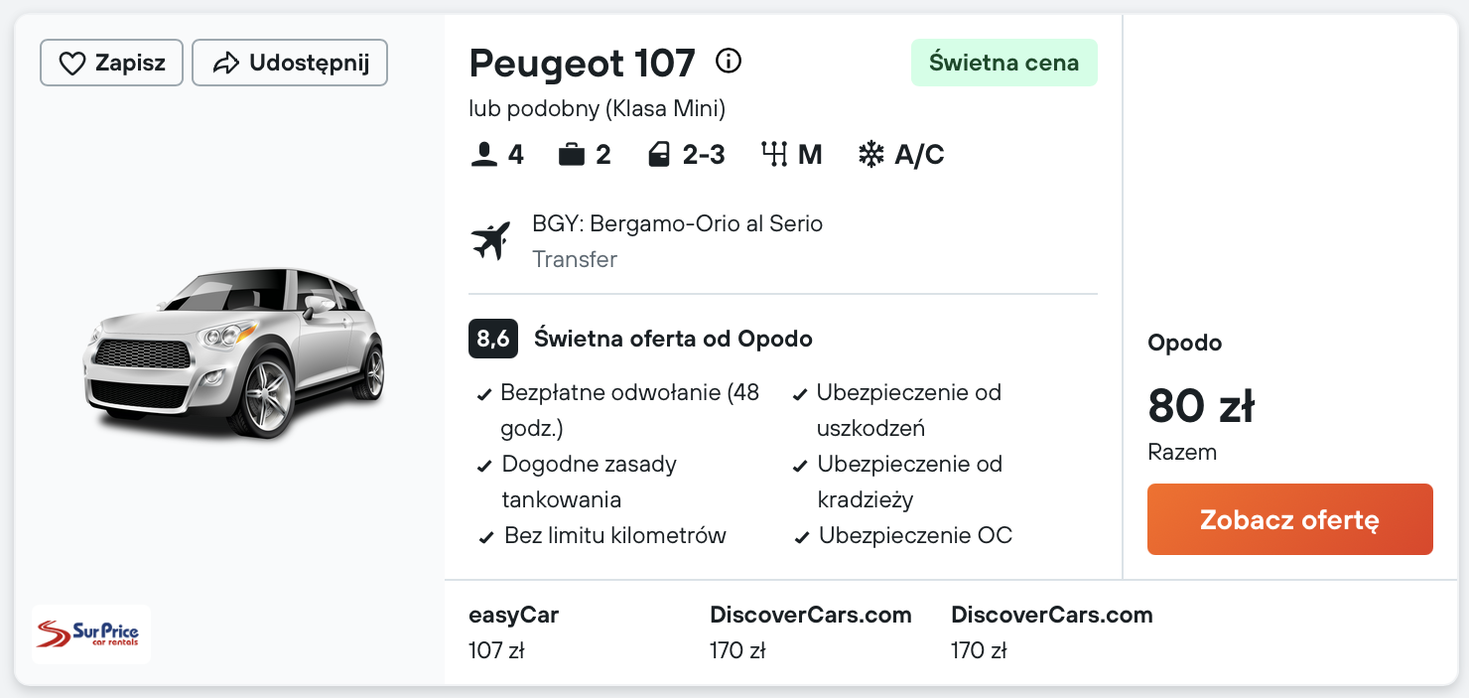Click the Peugeot 107 title
1469x698 pixels.
tap(582, 63)
